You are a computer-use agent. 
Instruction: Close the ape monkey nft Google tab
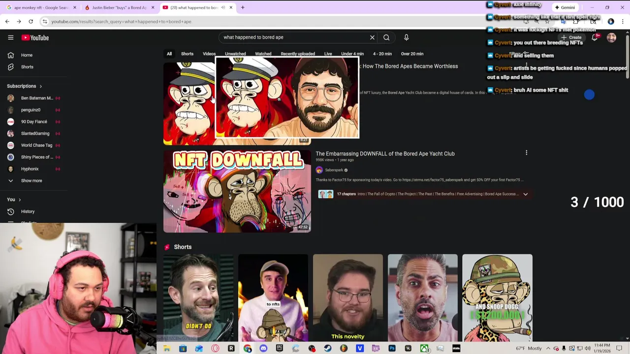click(75, 7)
